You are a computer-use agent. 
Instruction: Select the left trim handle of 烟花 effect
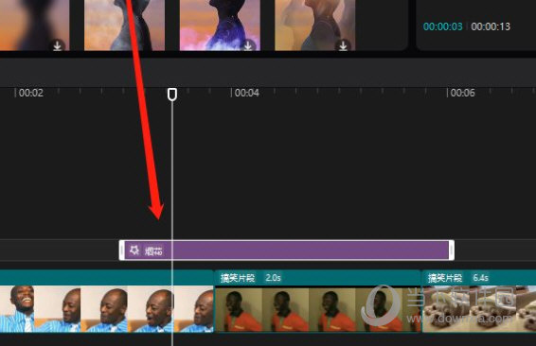point(122,251)
